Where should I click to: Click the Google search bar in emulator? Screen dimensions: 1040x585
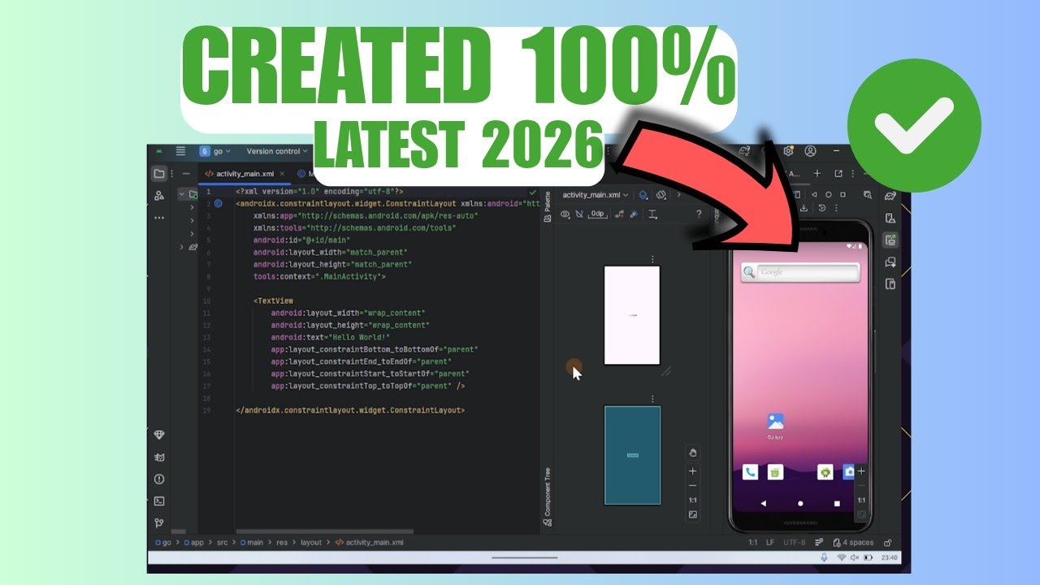point(800,272)
